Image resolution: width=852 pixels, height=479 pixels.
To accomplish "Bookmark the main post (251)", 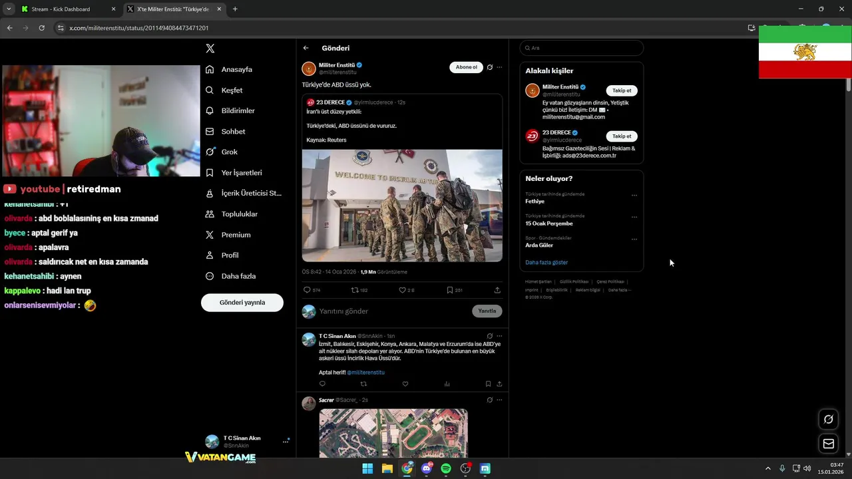I will click(450, 290).
